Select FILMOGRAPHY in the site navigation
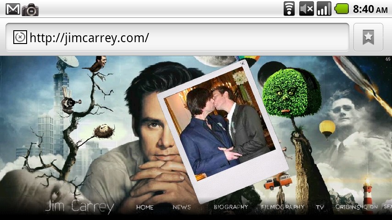 pyautogui.click(x=283, y=207)
